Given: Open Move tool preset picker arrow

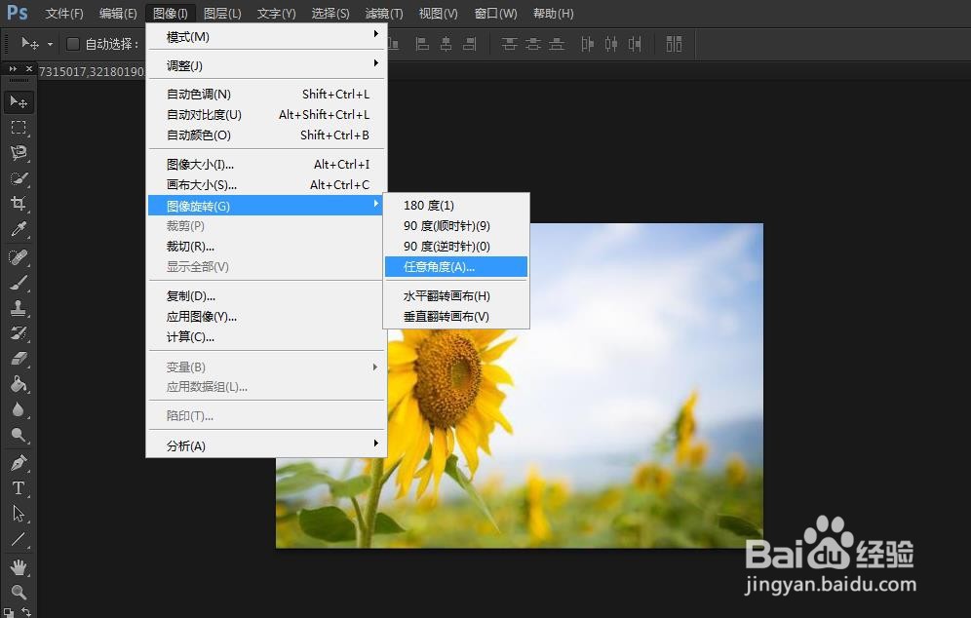Looking at the screenshot, I should [50, 45].
